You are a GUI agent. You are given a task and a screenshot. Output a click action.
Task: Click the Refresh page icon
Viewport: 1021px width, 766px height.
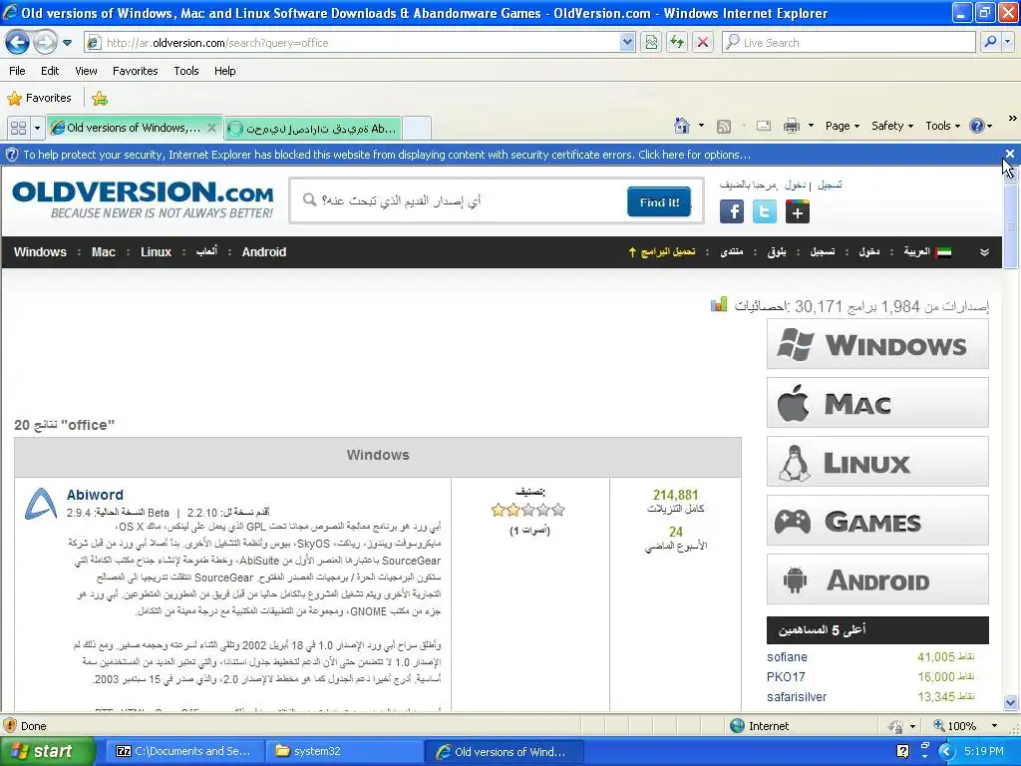click(x=677, y=43)
